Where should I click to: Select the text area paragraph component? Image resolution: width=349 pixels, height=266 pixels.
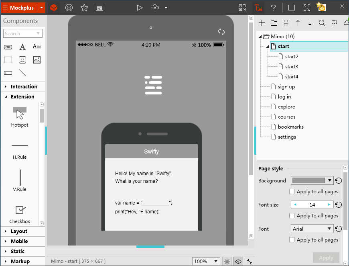(37, 47)
